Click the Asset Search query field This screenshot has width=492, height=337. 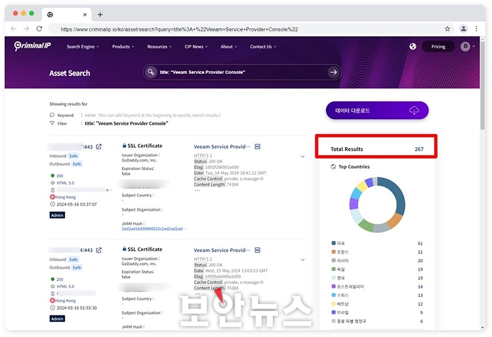pos(241,72)
